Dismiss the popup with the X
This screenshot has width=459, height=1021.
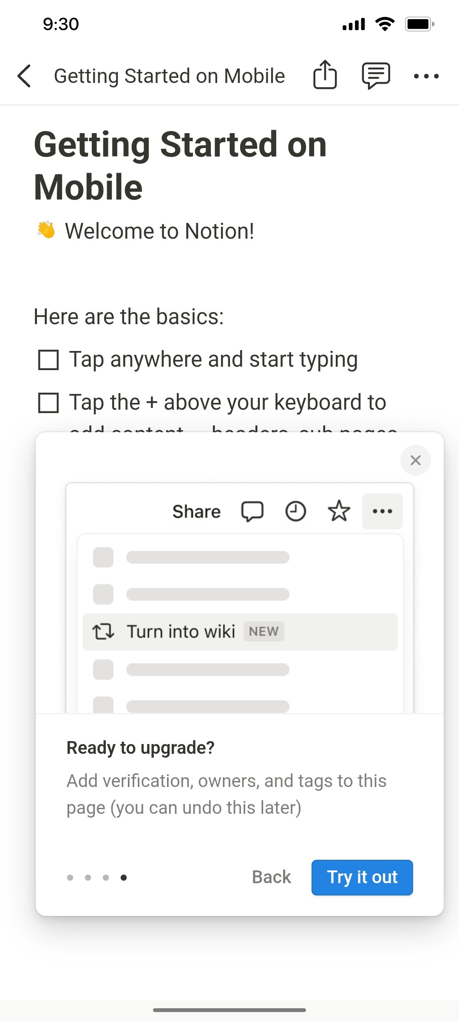415,460
